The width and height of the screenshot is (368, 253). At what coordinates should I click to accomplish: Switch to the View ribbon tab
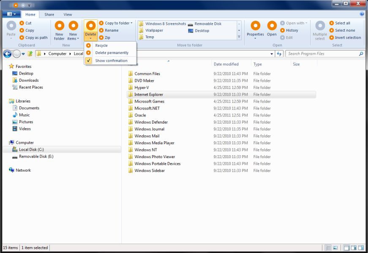(68, 14)
